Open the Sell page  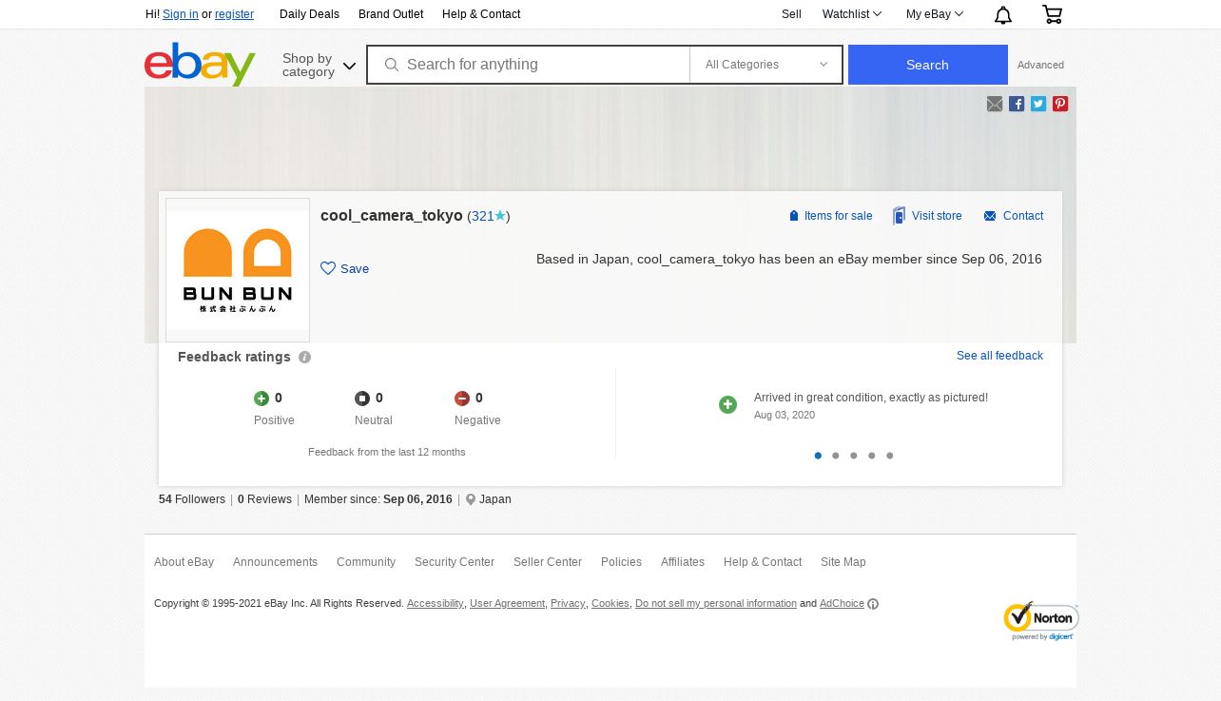click(791, 14)
